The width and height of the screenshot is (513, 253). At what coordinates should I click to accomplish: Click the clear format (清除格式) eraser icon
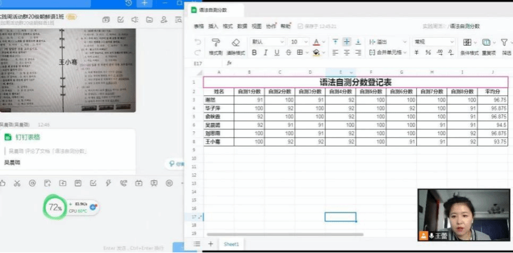tap(236, 42)
